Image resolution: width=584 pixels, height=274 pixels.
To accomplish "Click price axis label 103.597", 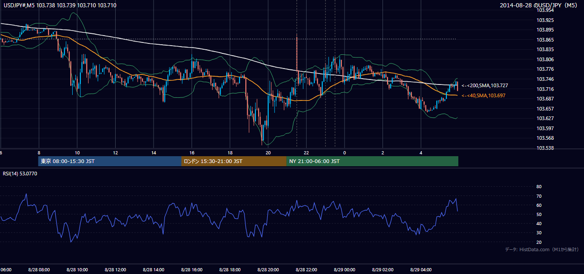I will tap(545, 128).
